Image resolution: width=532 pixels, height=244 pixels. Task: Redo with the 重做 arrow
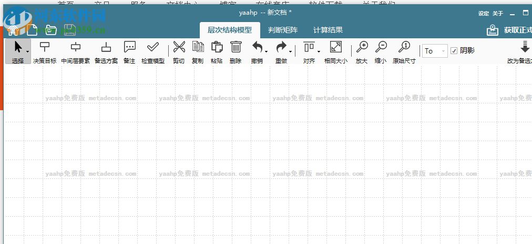281,47
